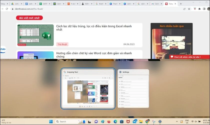Image resolution: width=210 pixels, height=125 pixels.
Task: Open the Chrome extensions puzzle icon
Action: [x=199, y=9]
